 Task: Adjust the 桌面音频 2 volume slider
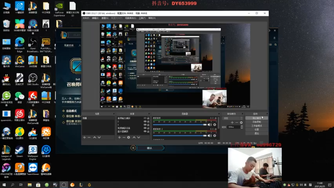click(x=180, y=136)
